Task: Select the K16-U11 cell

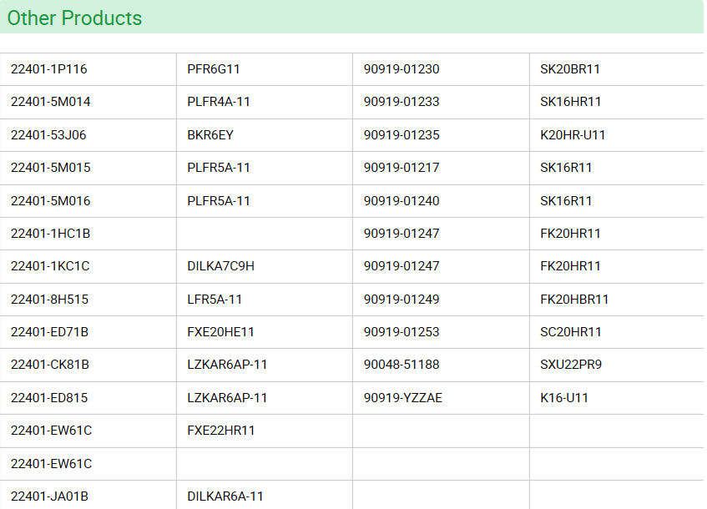Action: click(x=564, y=398)
